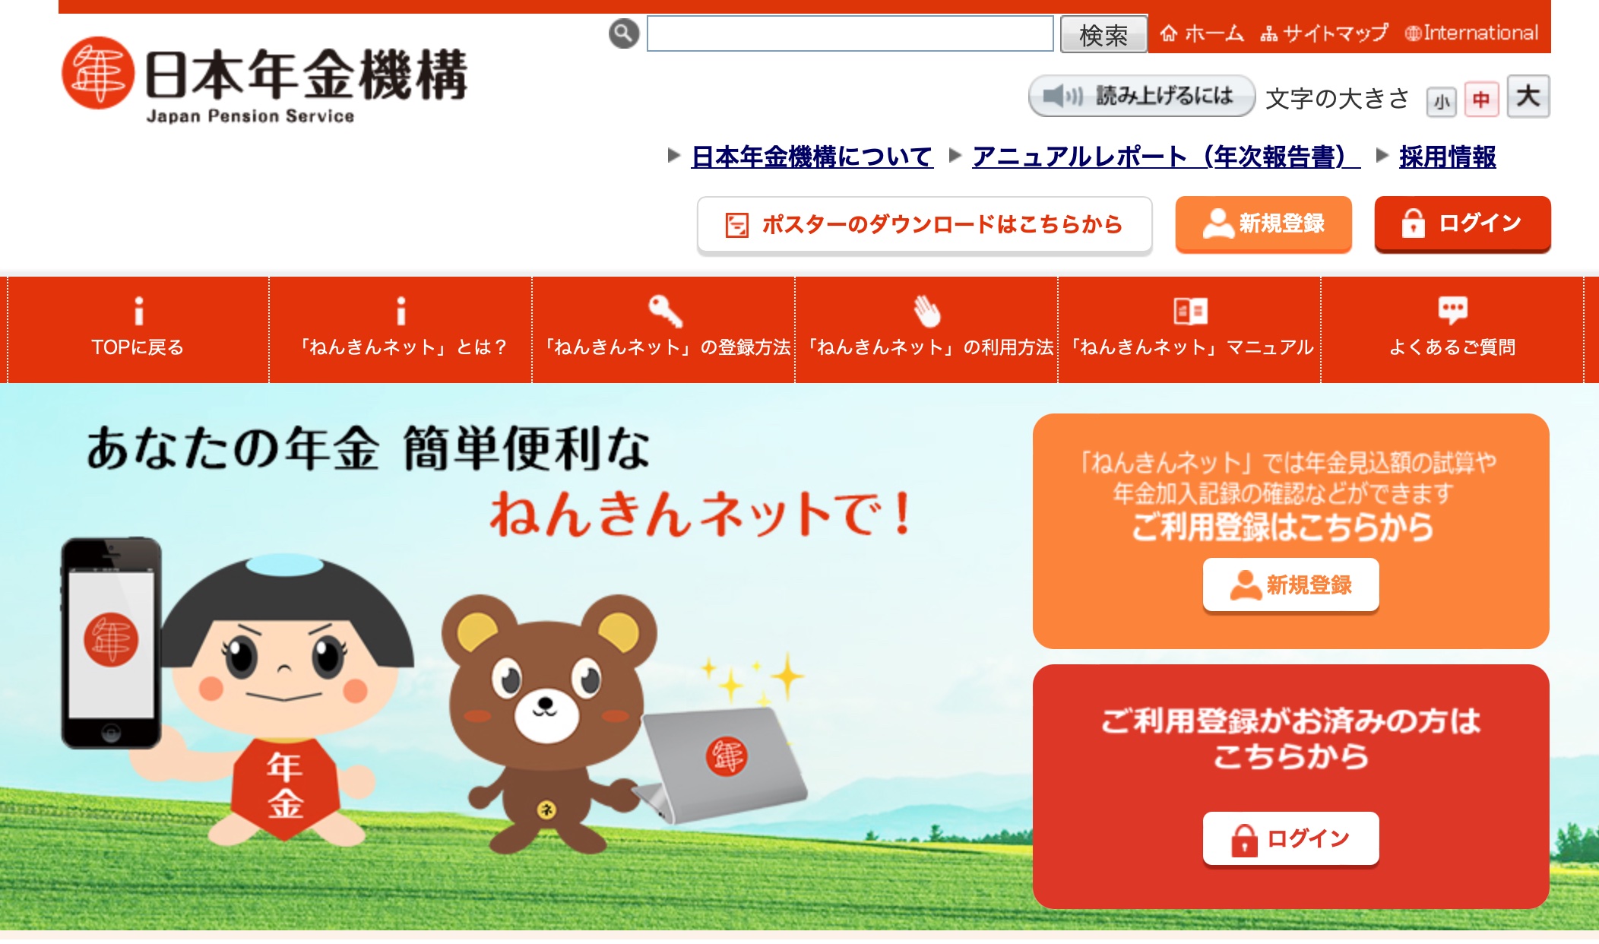Click the 検索 search button
Viewport: 1599px width, 944px height.
click(x=1103, y=34)
